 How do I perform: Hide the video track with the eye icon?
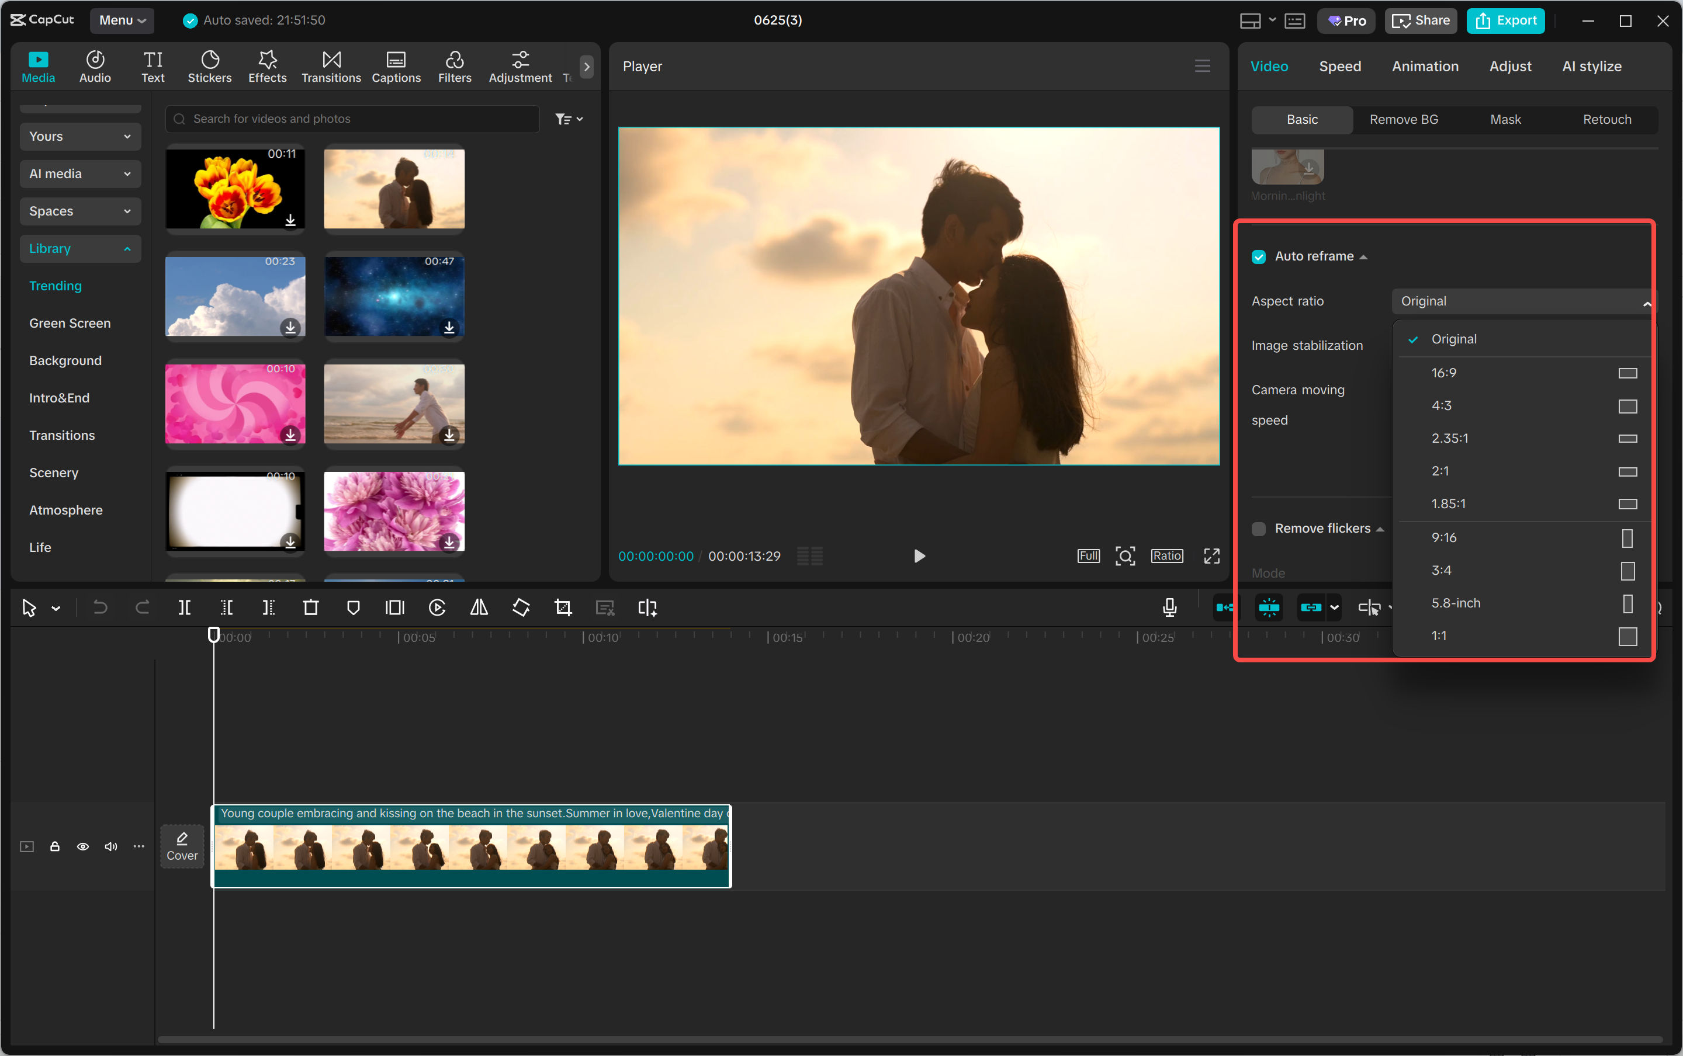point(82,846)
